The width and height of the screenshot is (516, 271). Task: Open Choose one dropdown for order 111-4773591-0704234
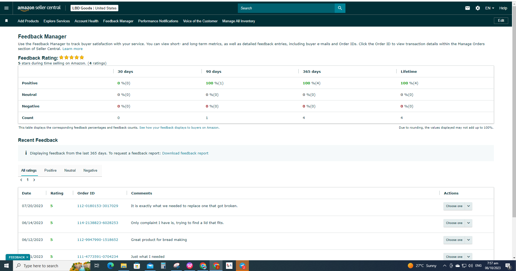coord(458,256)
